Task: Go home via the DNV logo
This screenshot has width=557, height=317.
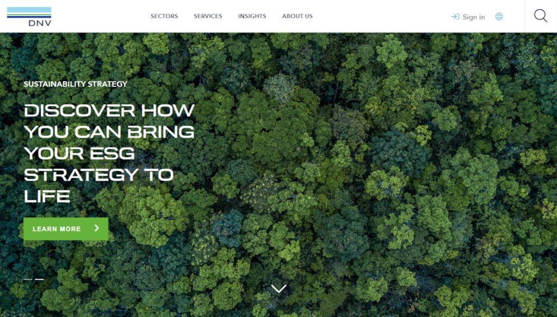Action: point(29,16)
